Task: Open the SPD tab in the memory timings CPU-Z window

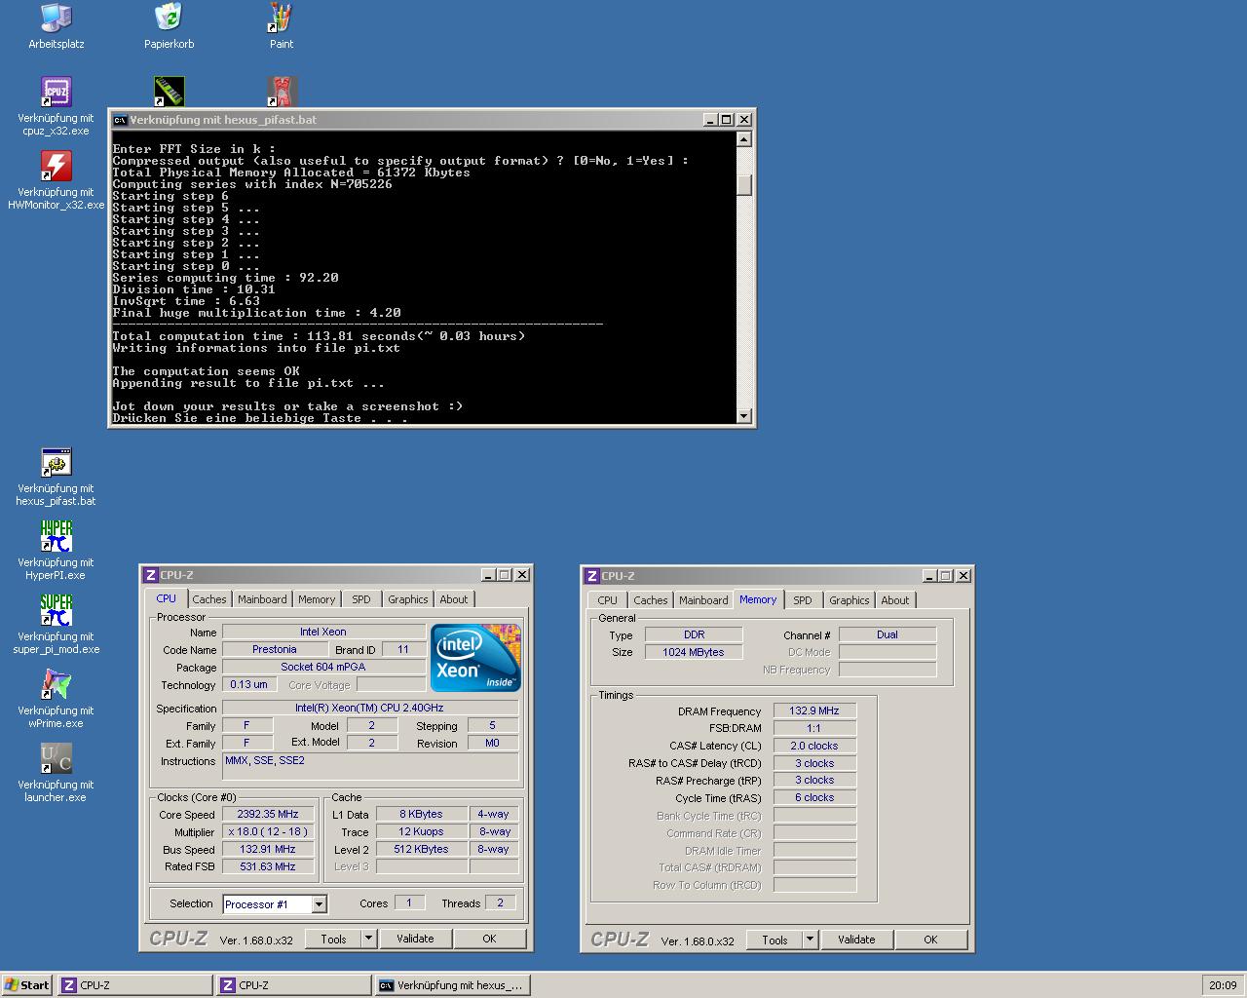Action: click(x=803, y=600)
